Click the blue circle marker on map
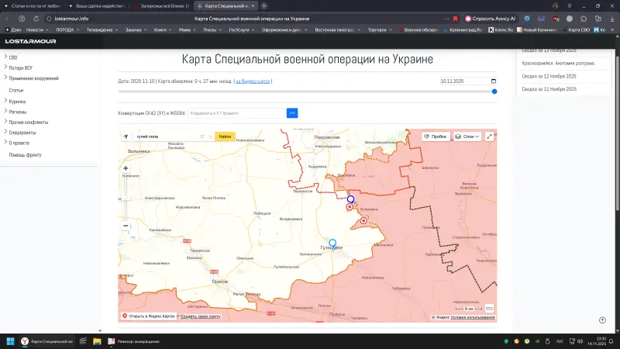The width and height of the screenshot is (620, 349). click(350, 199)
